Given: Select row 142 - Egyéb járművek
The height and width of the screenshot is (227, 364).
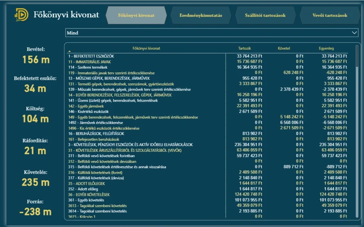Looking at the screenshot, I should (x=86, y=106).
